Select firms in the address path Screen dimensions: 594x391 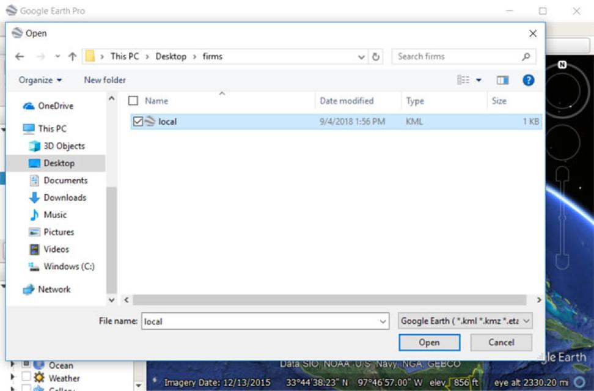(213, 56)
